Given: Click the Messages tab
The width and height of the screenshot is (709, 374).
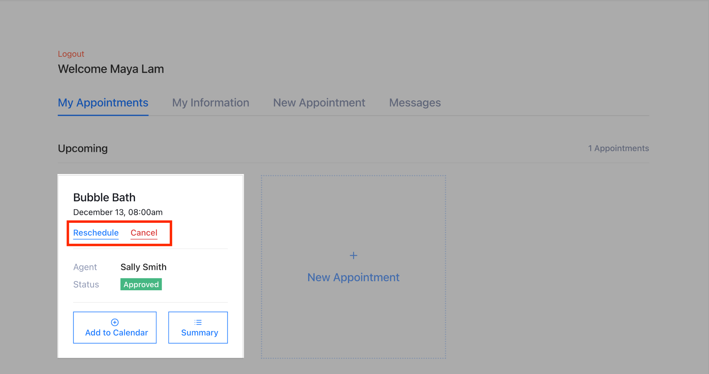Looking at the screenshot, I should [414, 103].
